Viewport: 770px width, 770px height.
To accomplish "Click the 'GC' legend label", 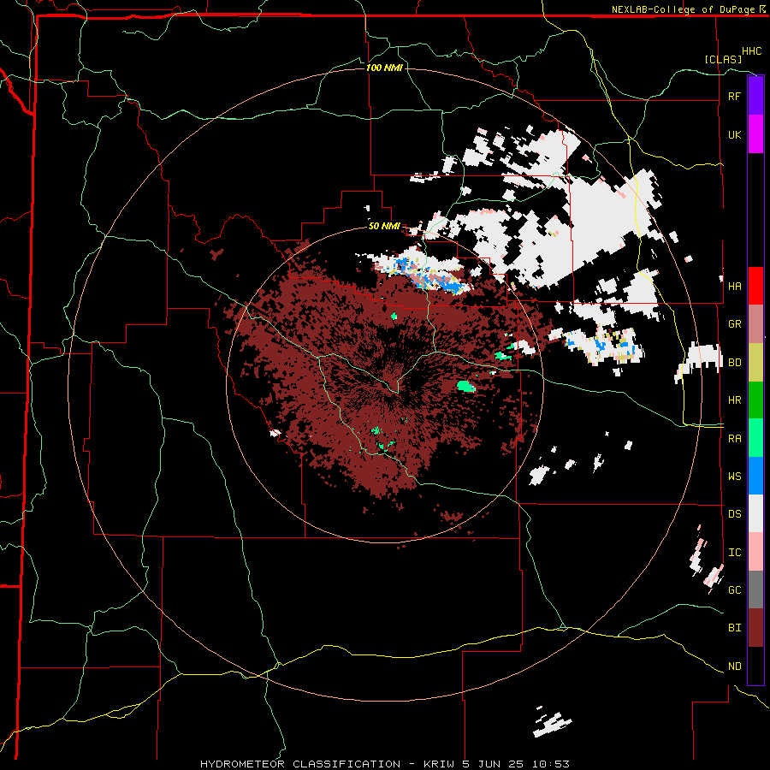I will [734, 590].
